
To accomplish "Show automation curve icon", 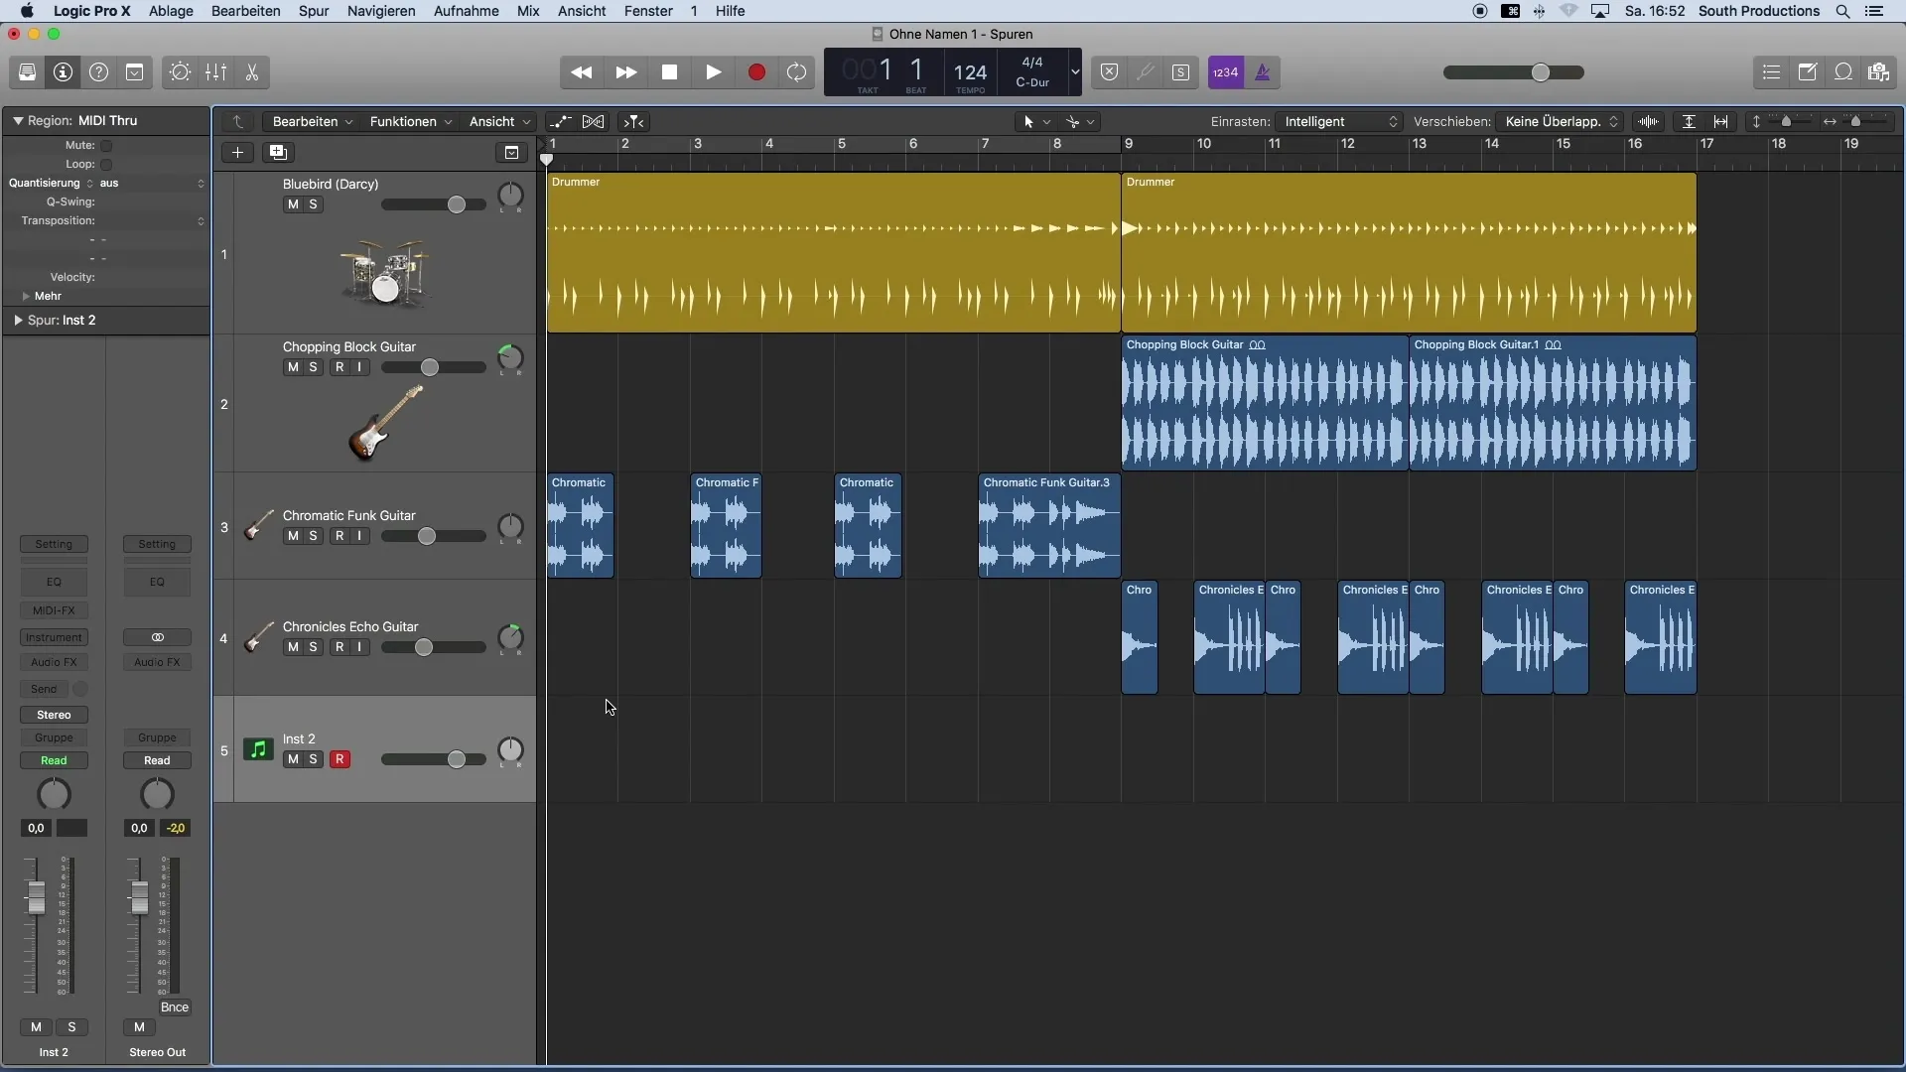I will (561, 121).
